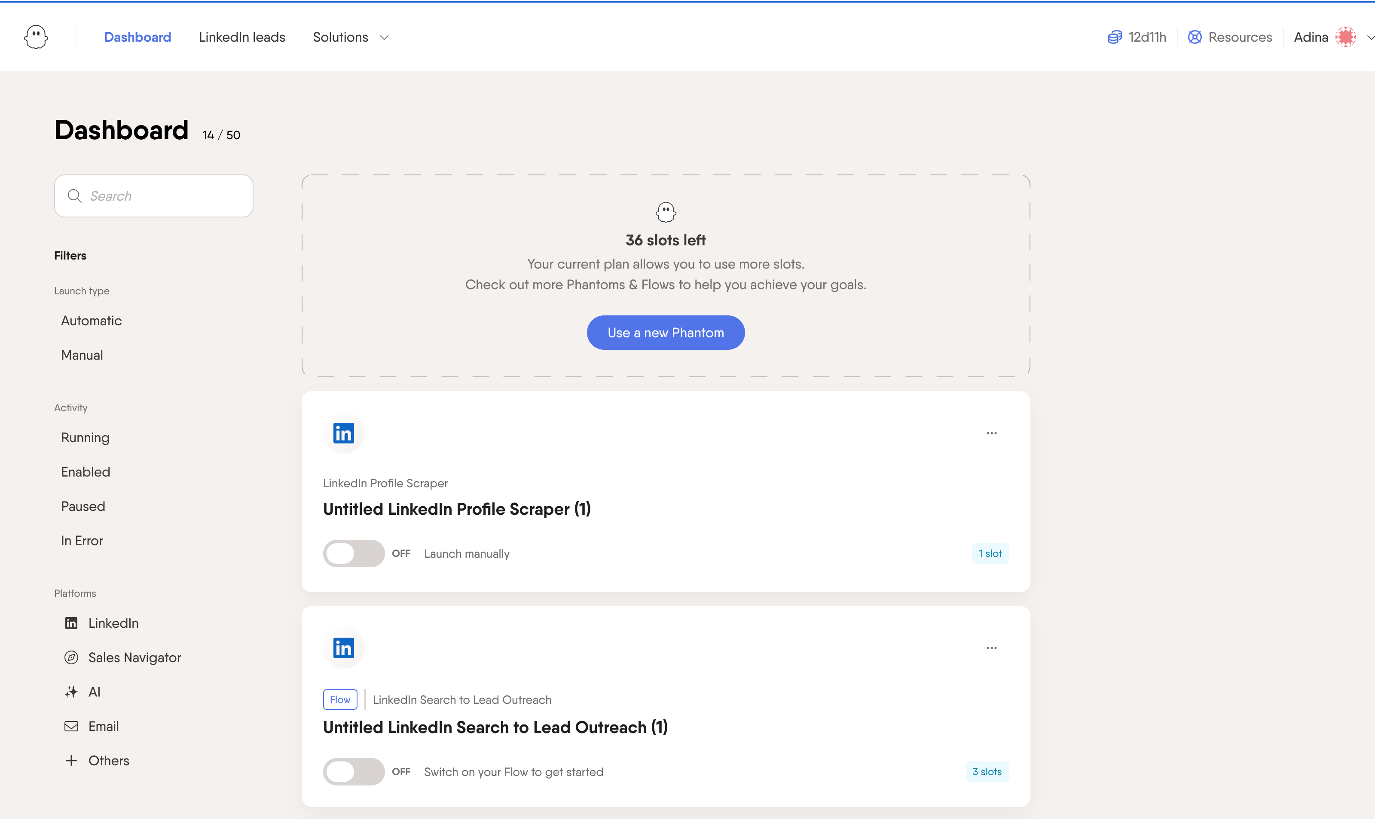Filter by Running activity
The height and width of the screenshot is (819, 1375).
[x=85, y=438]
